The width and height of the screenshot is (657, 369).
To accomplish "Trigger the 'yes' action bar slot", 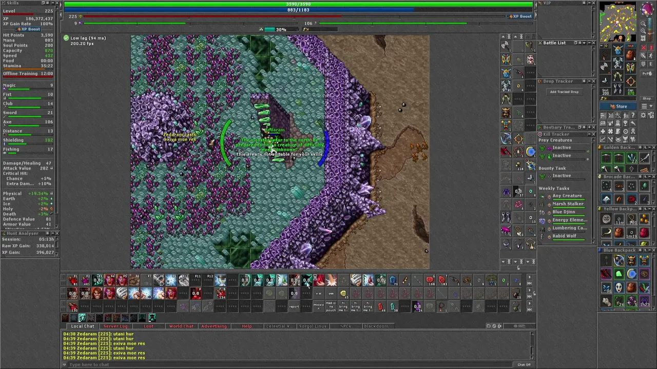I will (331, 293).
